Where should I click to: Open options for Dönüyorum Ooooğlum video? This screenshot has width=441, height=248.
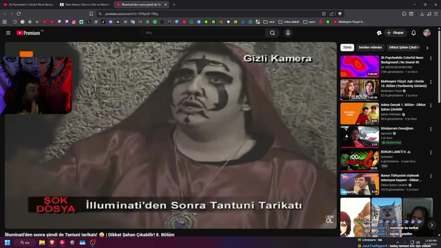431,129
